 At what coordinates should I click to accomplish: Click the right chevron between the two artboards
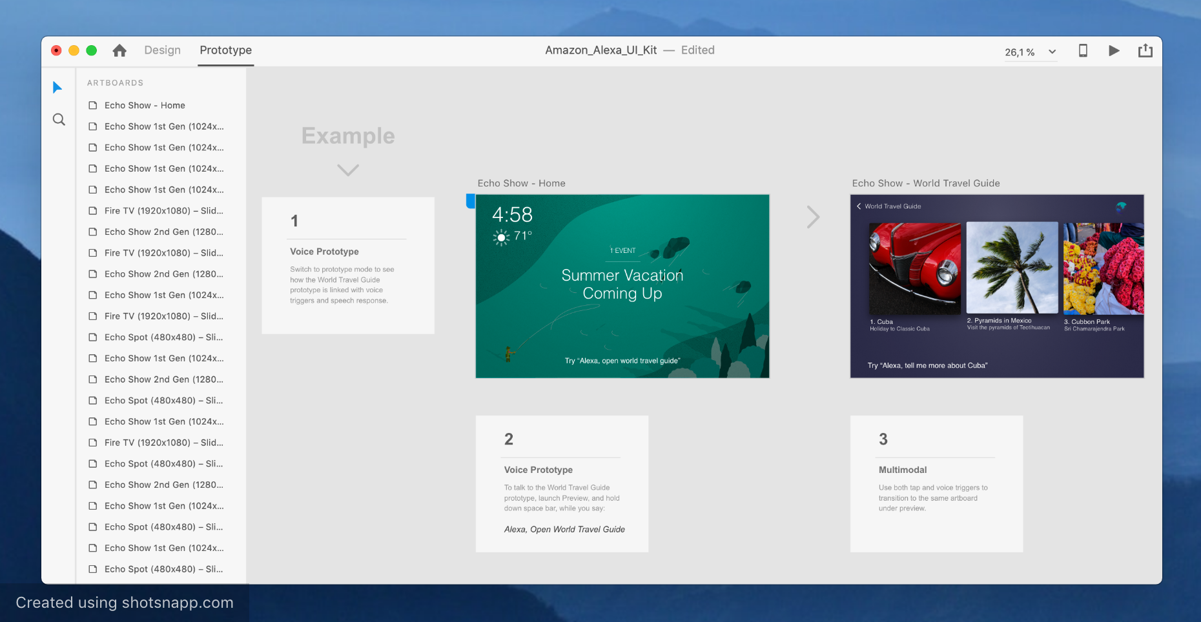813,217
